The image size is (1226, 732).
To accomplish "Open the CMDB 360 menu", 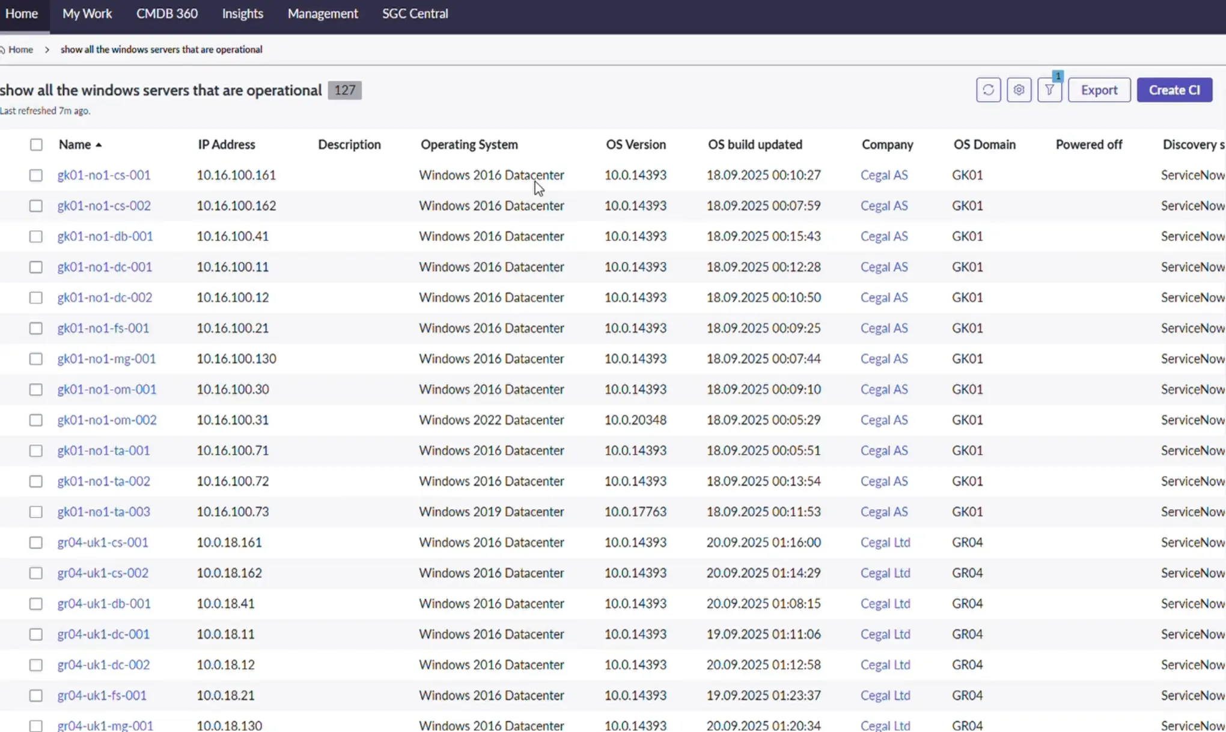I will 166,14.
